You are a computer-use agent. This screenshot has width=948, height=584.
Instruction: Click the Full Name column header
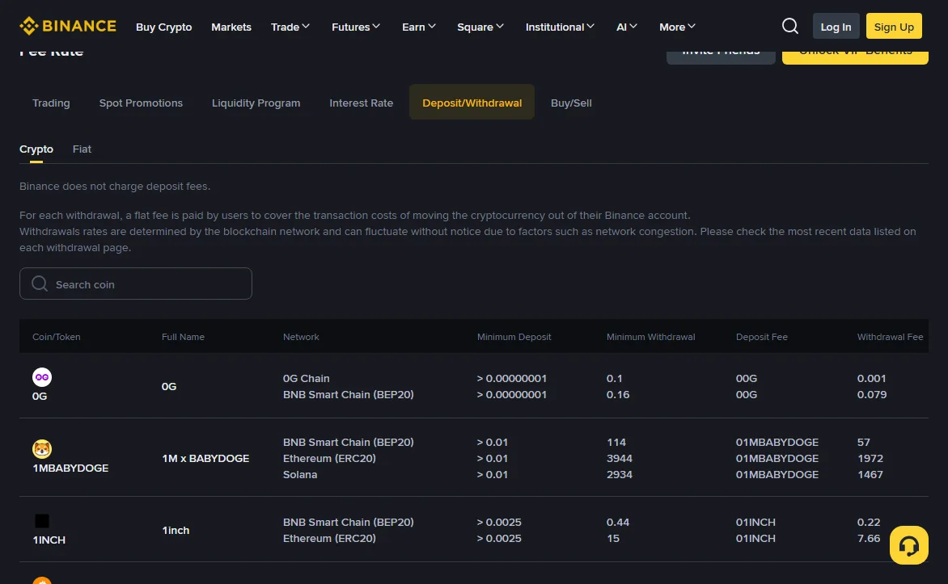[x=183, y=336]
